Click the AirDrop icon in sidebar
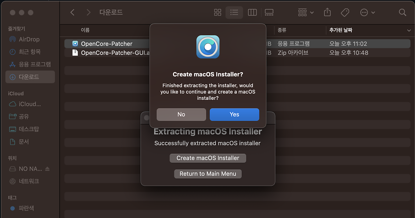This screenshot has width=415, height=218. [x=12, y=39]
